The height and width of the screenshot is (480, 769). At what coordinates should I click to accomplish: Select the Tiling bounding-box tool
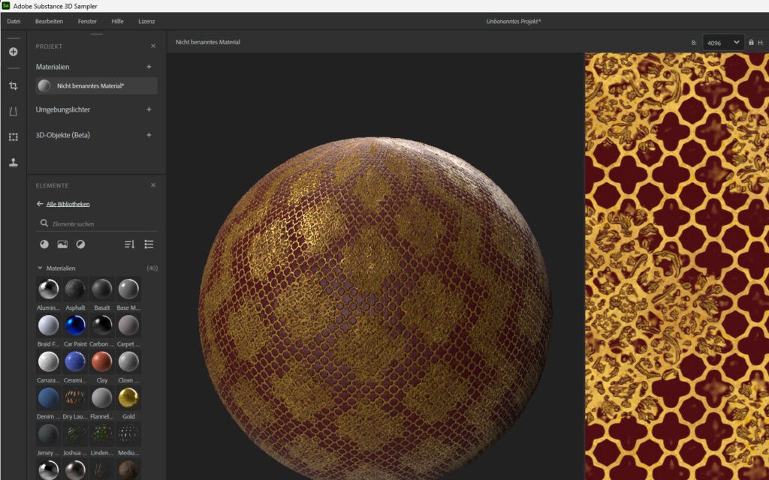click(x=14, y=136)
